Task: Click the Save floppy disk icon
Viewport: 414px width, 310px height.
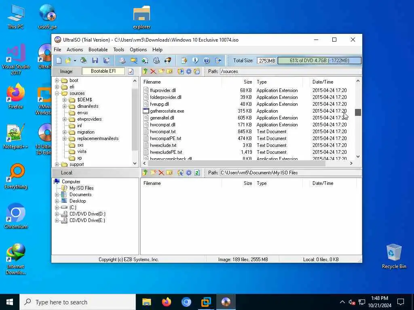Action: click(x=95, y=61)
